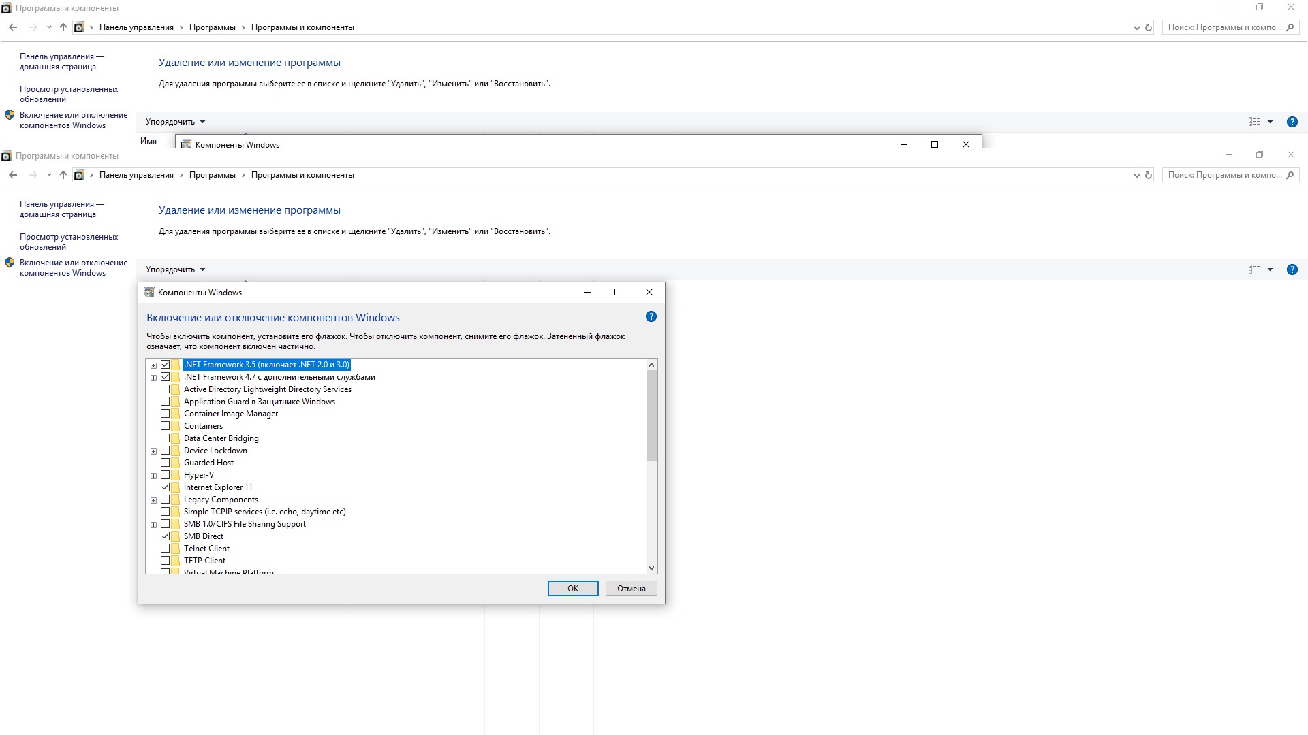Click Панель управления in upper breadcrumb
The width and height of the screenshot is (1308, 735).
[136, 27]
